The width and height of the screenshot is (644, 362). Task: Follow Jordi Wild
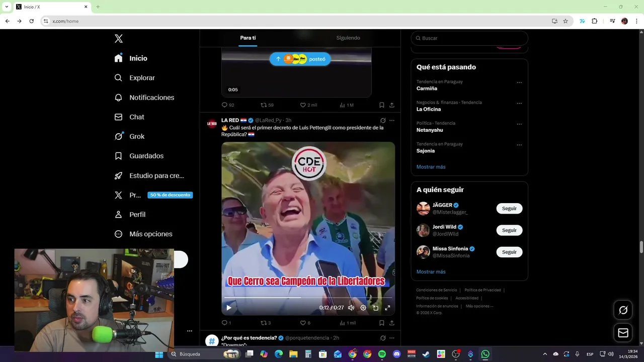click(x=509, y=230)
